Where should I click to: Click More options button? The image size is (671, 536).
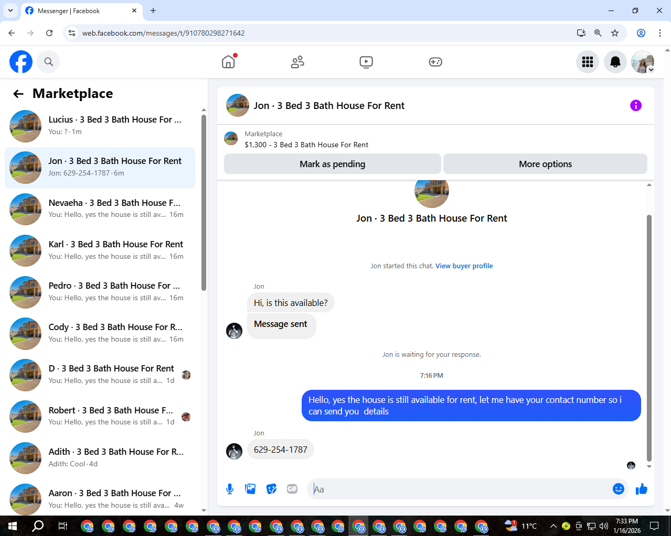coord(545,164)
